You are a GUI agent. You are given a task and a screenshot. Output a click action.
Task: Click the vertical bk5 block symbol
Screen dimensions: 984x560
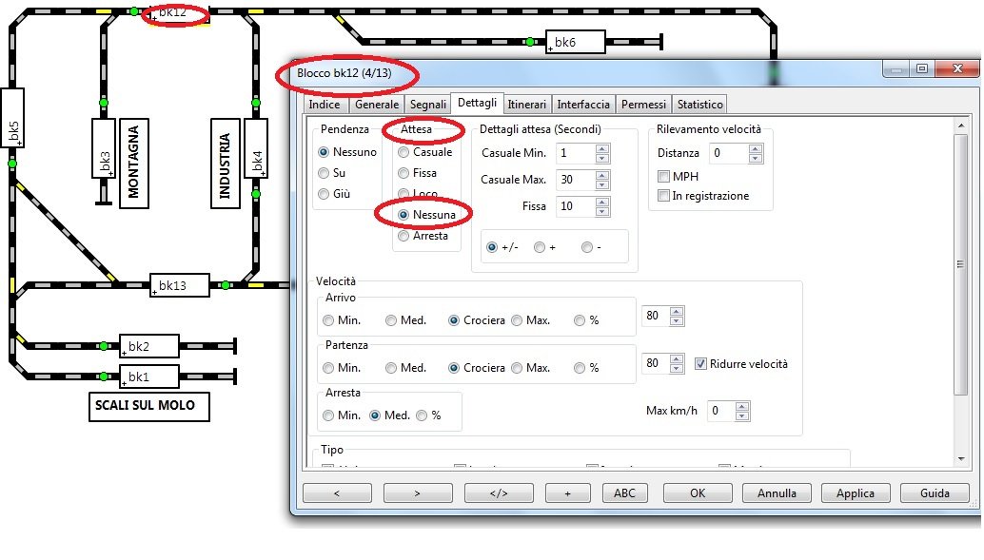tap(12, 118)
